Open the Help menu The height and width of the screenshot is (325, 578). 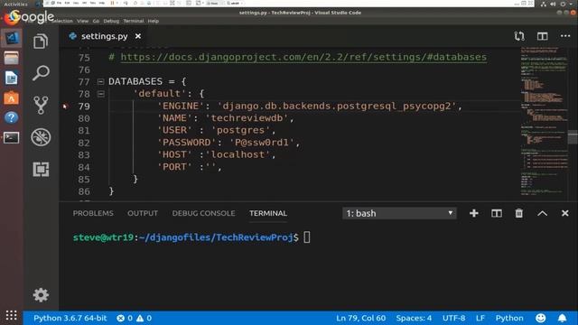tap(153, 21)
